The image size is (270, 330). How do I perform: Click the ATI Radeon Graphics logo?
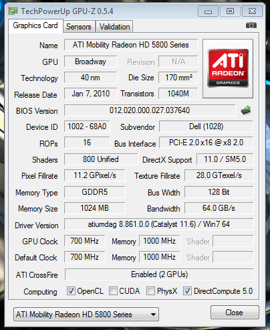[x=228, y=68]
